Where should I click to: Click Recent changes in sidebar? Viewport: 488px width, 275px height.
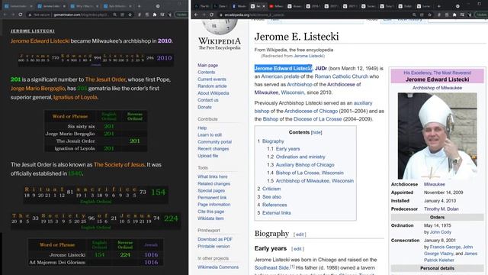213,149
